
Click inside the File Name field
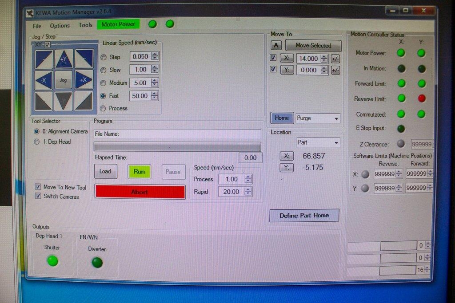pyautogui.click(x=177, y=134)
